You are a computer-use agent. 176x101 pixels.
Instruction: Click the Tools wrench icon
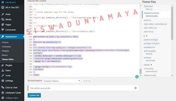coord(3,75)
